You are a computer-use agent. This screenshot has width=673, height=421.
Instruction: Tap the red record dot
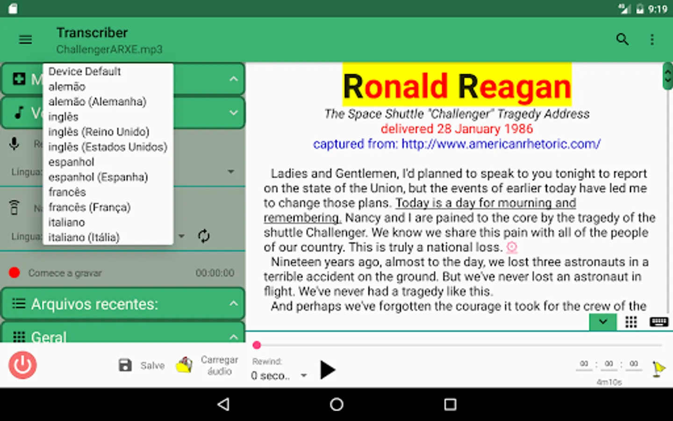click(x=14, y=273)
